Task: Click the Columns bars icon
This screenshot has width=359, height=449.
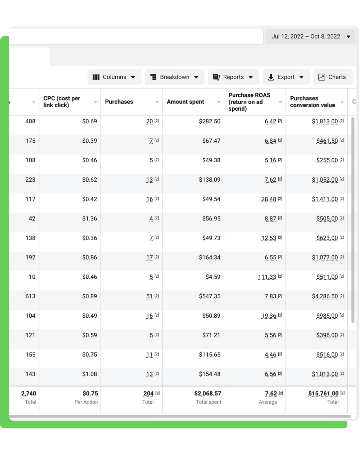Action: coord(96,77)
